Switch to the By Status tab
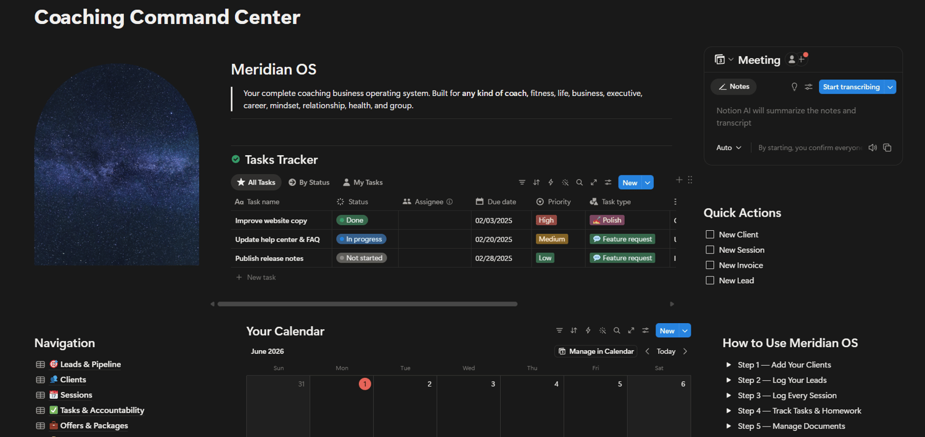Screen dimensions: 925x437 (x=309, y=182)
